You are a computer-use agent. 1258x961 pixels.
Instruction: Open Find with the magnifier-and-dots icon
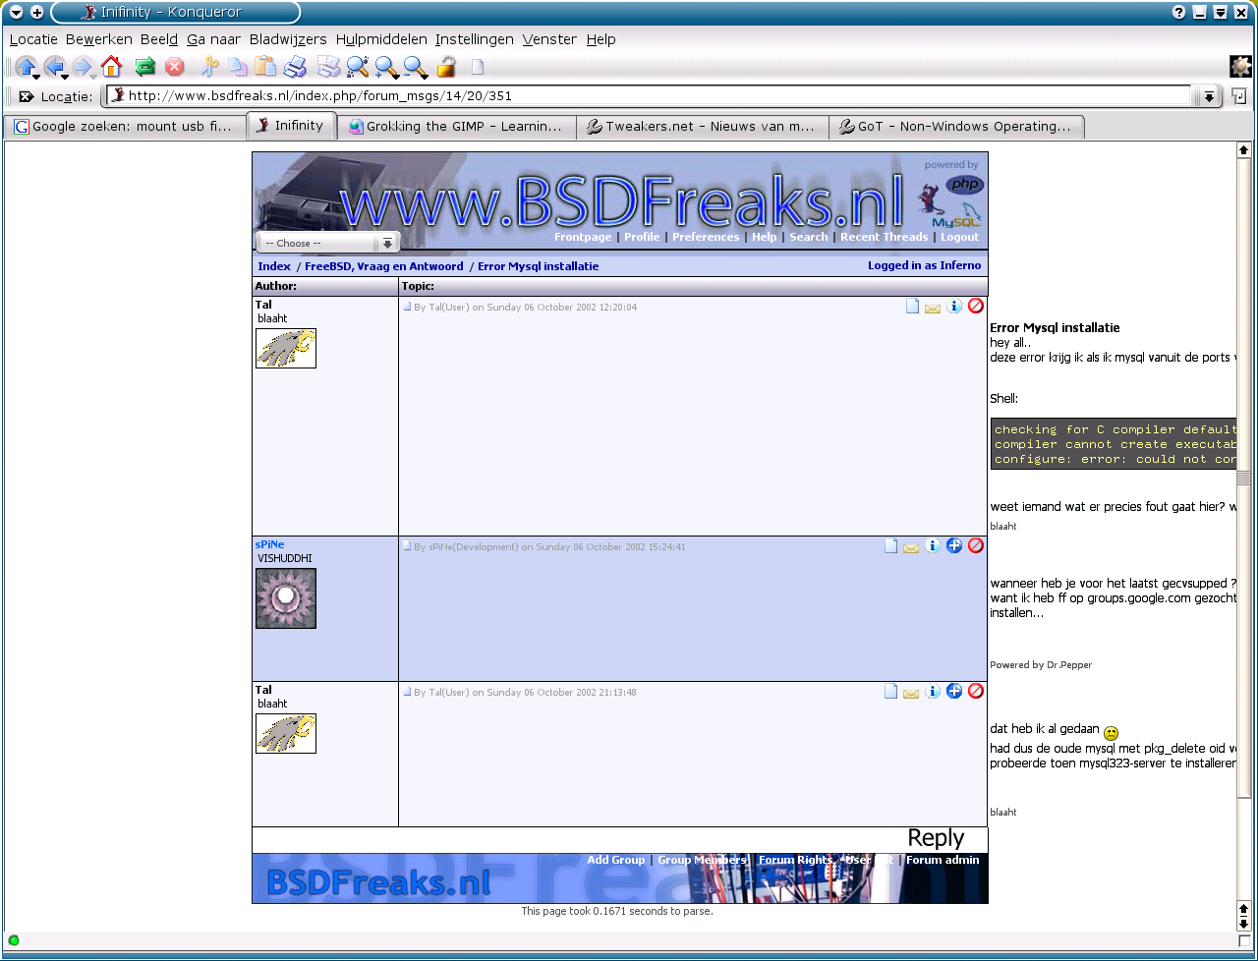pos(358,67)
